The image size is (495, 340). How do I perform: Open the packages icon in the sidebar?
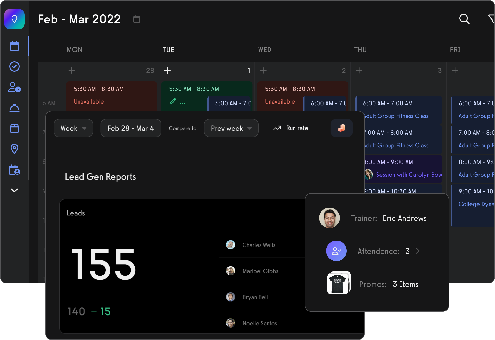14,129
